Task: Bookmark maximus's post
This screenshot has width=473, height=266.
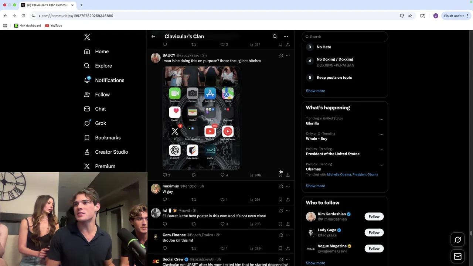Action: click(280, 199)
